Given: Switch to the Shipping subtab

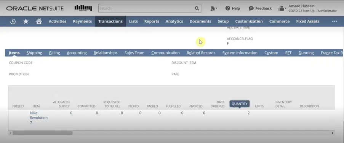Looking at the screenshot, I should click(x=34, y=53).
